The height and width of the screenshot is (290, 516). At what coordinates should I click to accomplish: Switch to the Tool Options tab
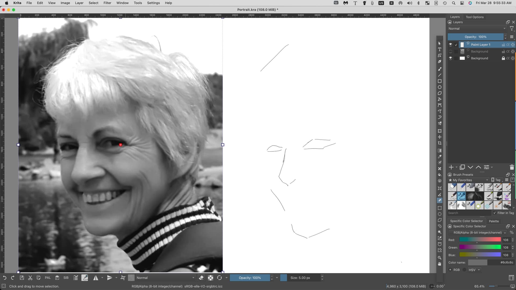(475, 17)
